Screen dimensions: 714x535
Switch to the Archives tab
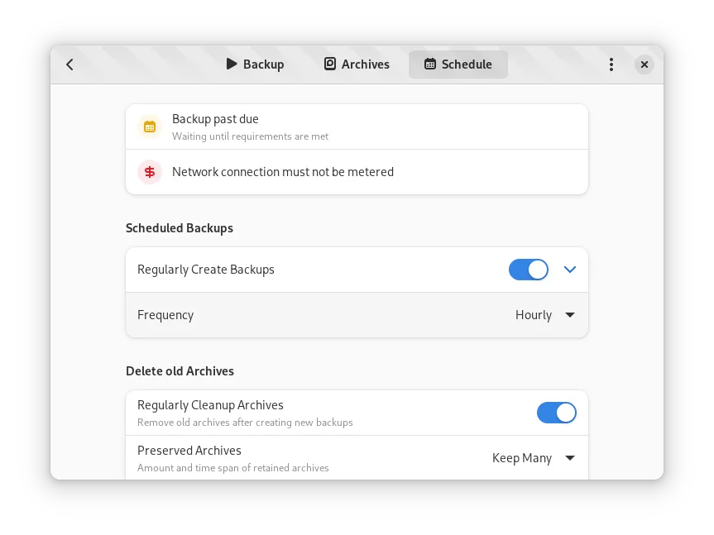(x=357, y=64)
